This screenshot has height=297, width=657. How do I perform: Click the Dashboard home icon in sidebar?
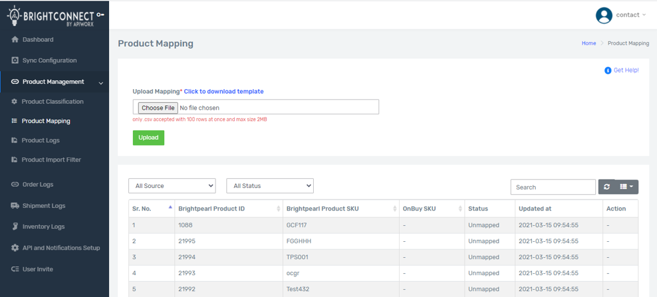[x=15, y=40]
